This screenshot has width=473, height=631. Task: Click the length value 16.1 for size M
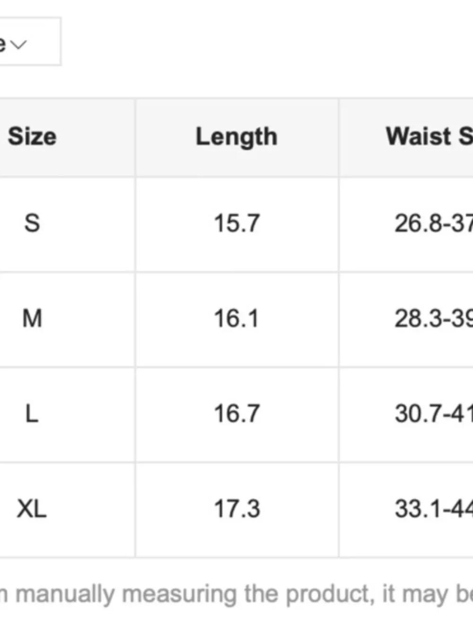pyautogui.click(x=236, y=319)
